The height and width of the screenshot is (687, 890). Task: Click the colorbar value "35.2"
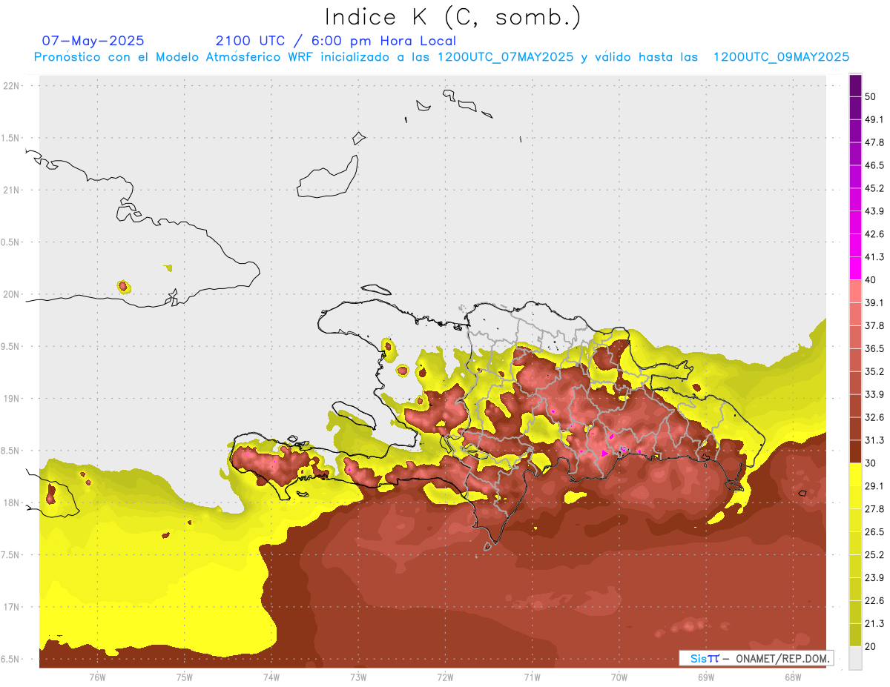click(874, 372)
